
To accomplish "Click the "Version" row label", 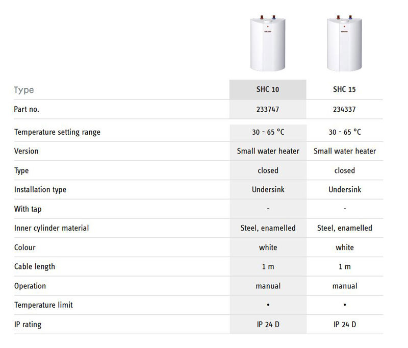I will pos(27,151).
